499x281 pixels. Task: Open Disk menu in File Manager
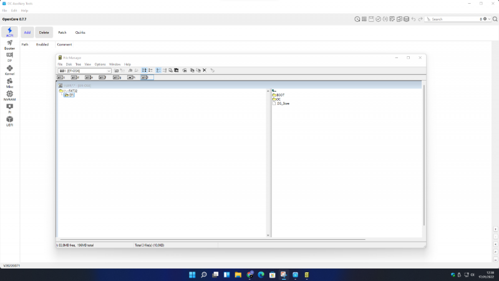point(69,64)
